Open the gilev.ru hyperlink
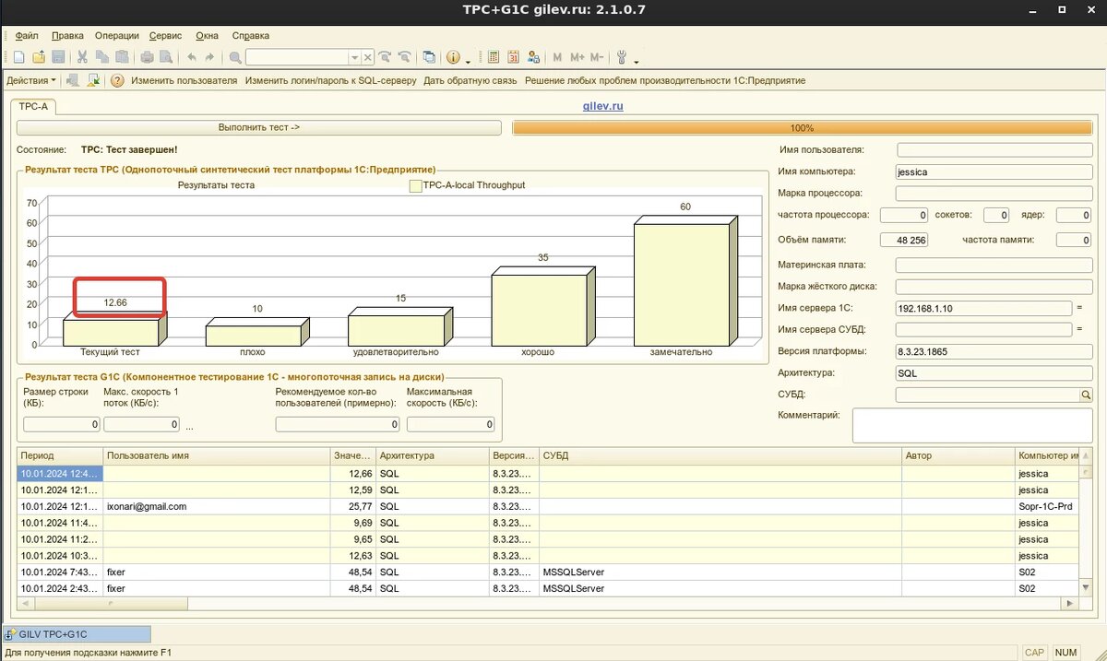 tap(602, 107)
